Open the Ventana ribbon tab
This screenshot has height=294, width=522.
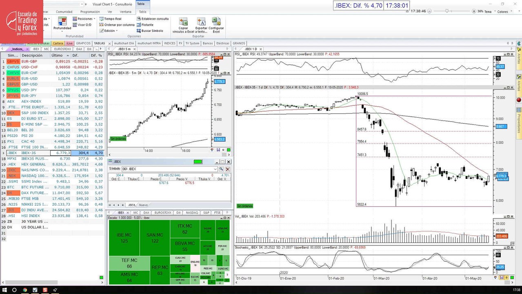pyautogui.click(x=126, y=12)
